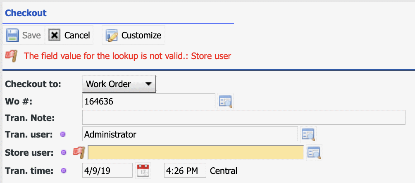Open the Tran. user lookup icon

(308, 134)
